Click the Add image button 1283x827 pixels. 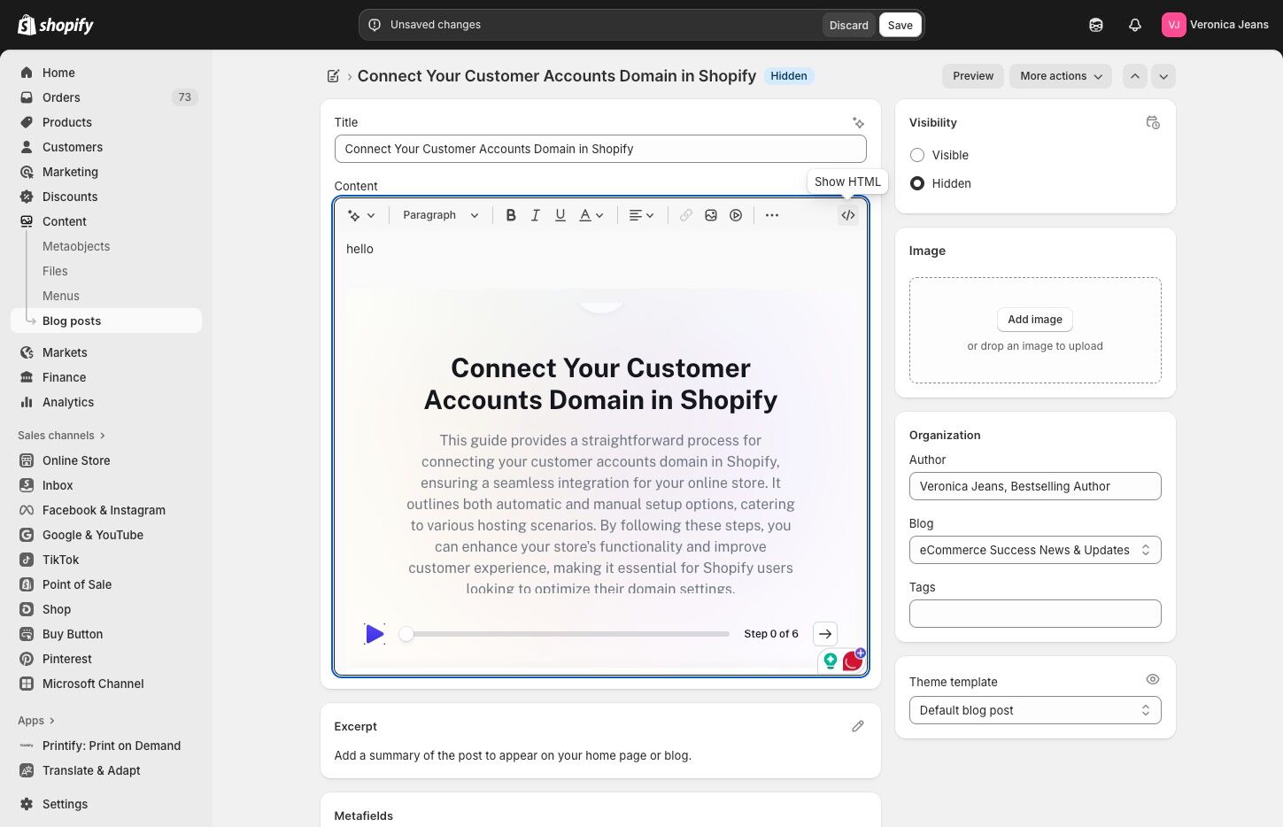click(1034, 320)
